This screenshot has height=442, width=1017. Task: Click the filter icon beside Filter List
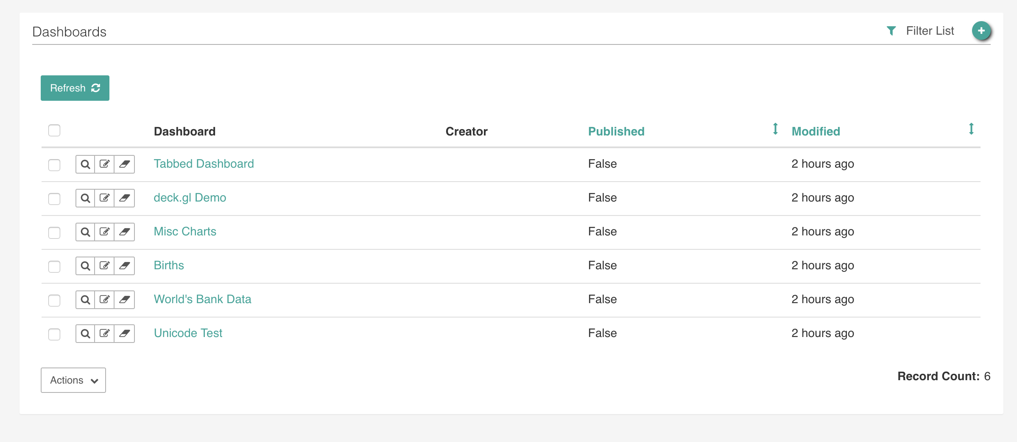coord(892,30)
